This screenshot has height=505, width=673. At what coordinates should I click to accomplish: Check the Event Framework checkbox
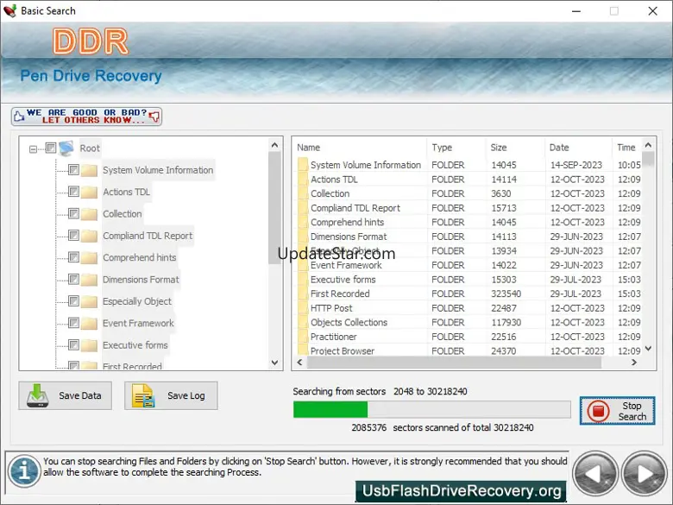tap(73, 323)
